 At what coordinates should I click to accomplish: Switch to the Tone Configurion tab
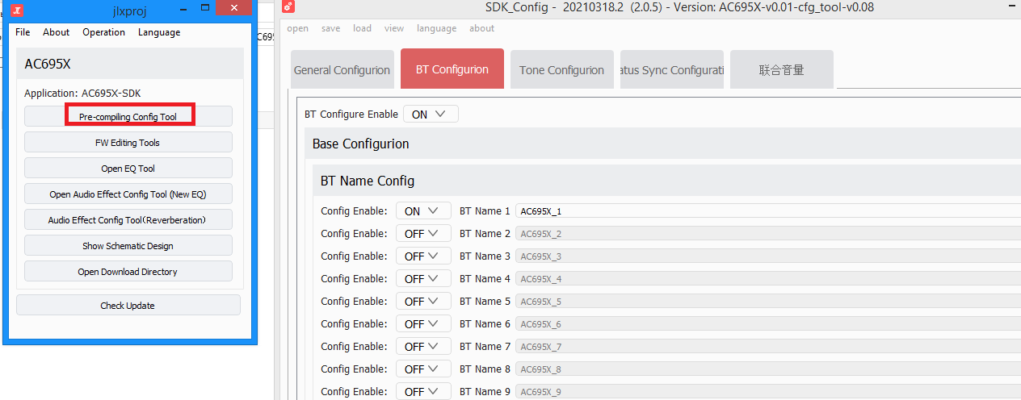point(561,70)
